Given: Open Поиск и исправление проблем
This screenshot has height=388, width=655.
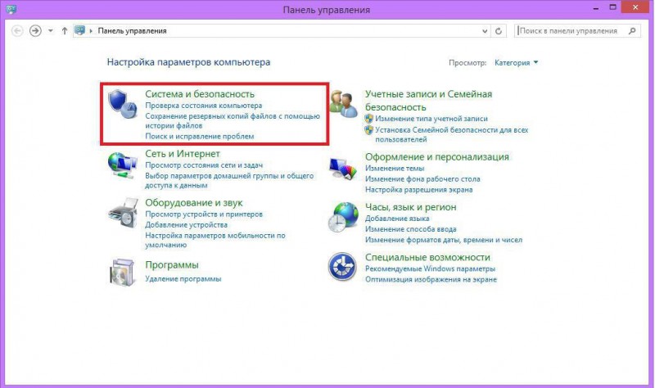Looking at the screenshot, I should [x=199, y=136].
